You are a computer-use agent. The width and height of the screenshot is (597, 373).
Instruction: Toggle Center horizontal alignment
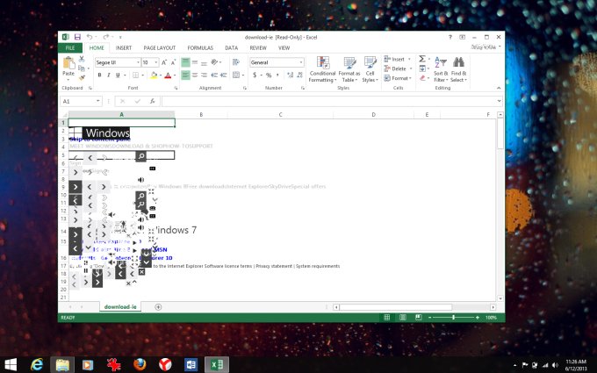(195, 75)
